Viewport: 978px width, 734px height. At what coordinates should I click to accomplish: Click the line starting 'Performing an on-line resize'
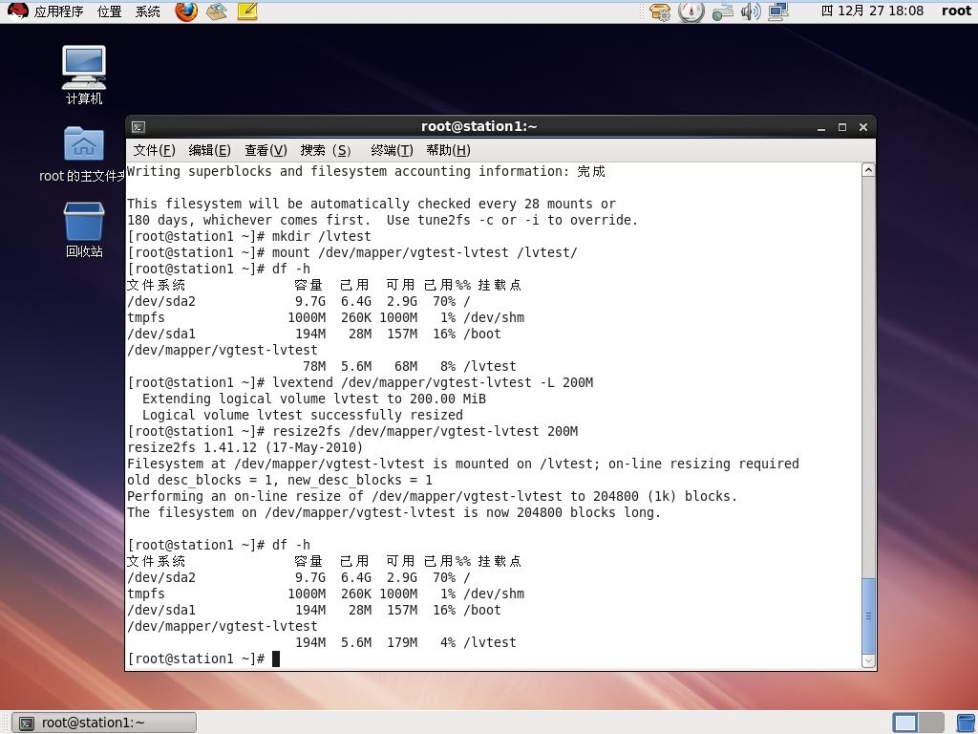pos(433,496)
